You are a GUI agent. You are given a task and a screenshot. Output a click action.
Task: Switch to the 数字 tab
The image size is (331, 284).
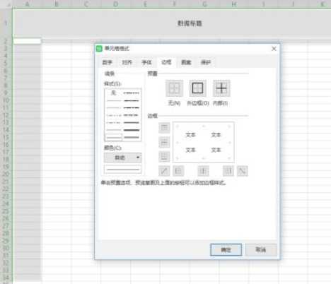[107, 62]
